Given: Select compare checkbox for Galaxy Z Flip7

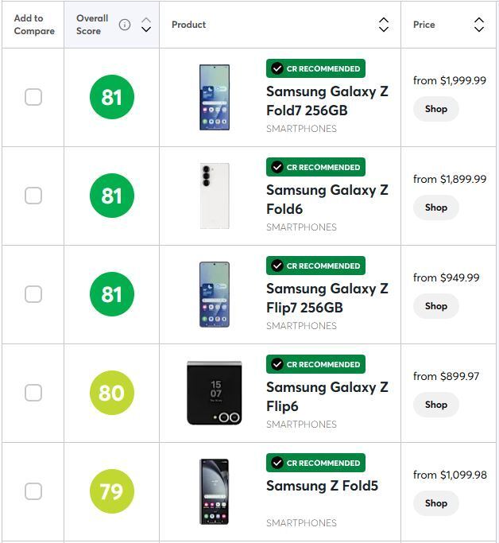Looking at the screenshot, I should click(33, 294).
